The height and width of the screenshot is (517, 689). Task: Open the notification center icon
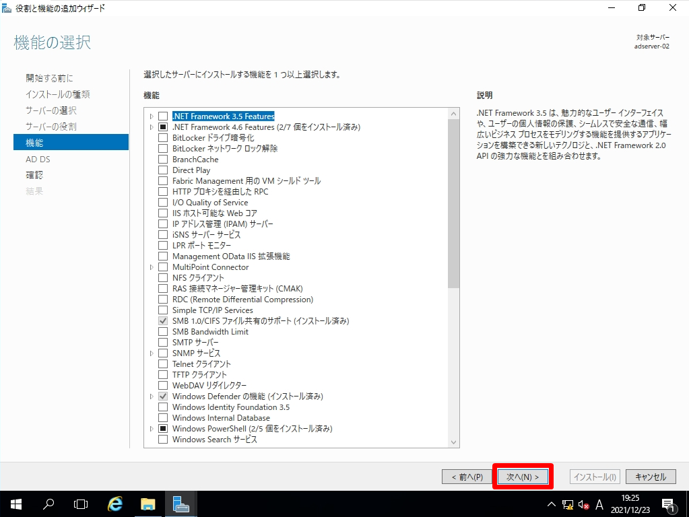668,505
